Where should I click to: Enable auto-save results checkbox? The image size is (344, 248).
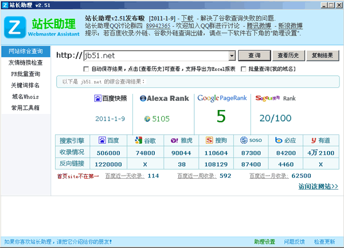(x=86, y=69)
